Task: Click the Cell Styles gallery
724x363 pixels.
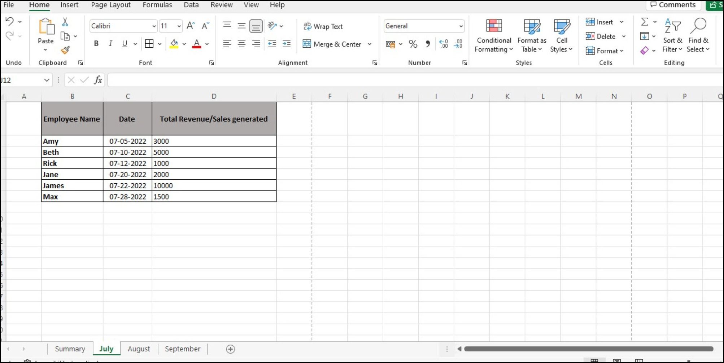Action: click(x=562, y=35)
